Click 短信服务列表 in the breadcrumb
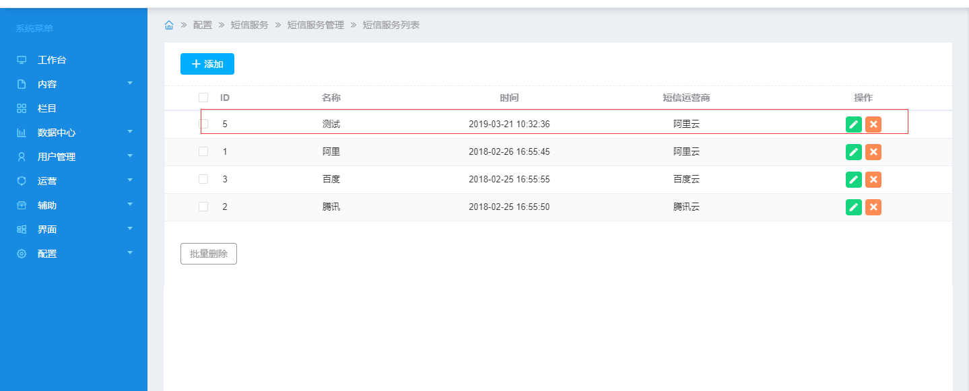 coord(391,25)
